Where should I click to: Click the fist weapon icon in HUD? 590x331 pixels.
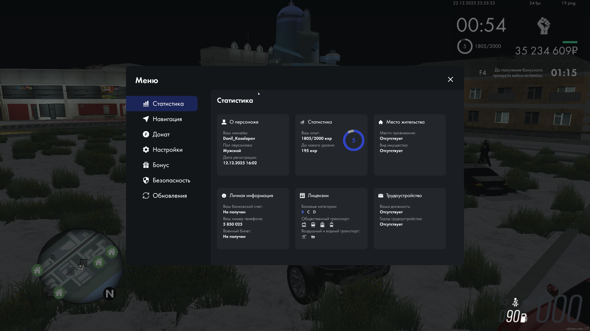[x=544, y=25]
